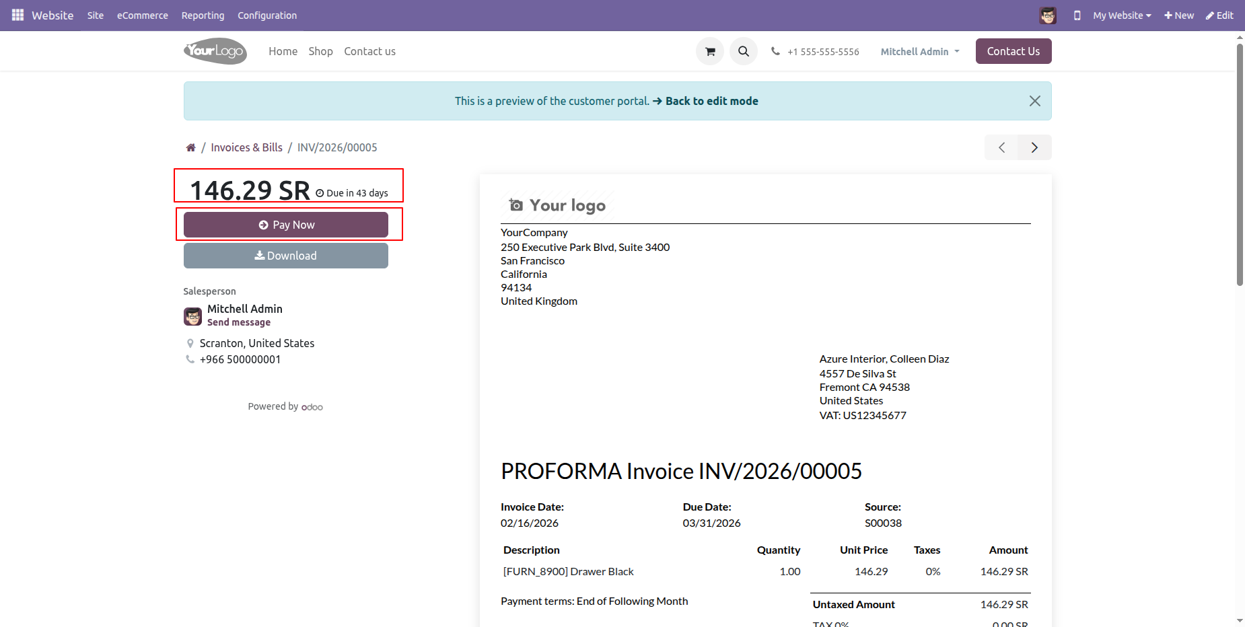
Task: Click the mobile preview phone icon
Action: click(1077, 15)
